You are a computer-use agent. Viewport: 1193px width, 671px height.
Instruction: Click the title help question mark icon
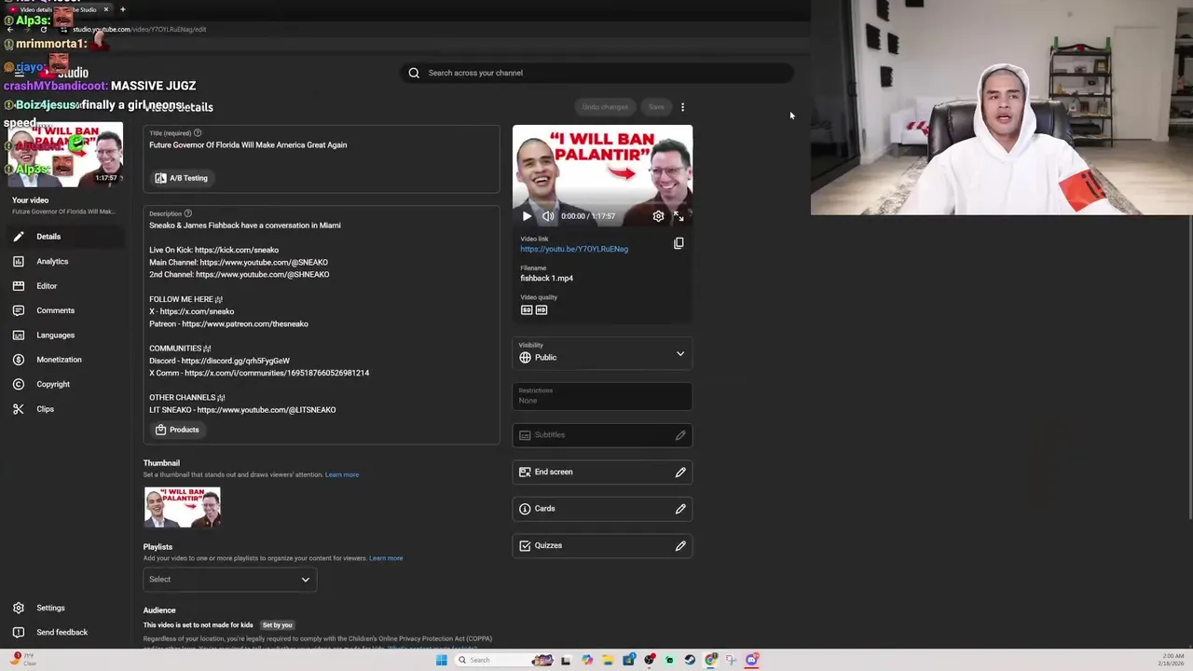coord(198,133)
